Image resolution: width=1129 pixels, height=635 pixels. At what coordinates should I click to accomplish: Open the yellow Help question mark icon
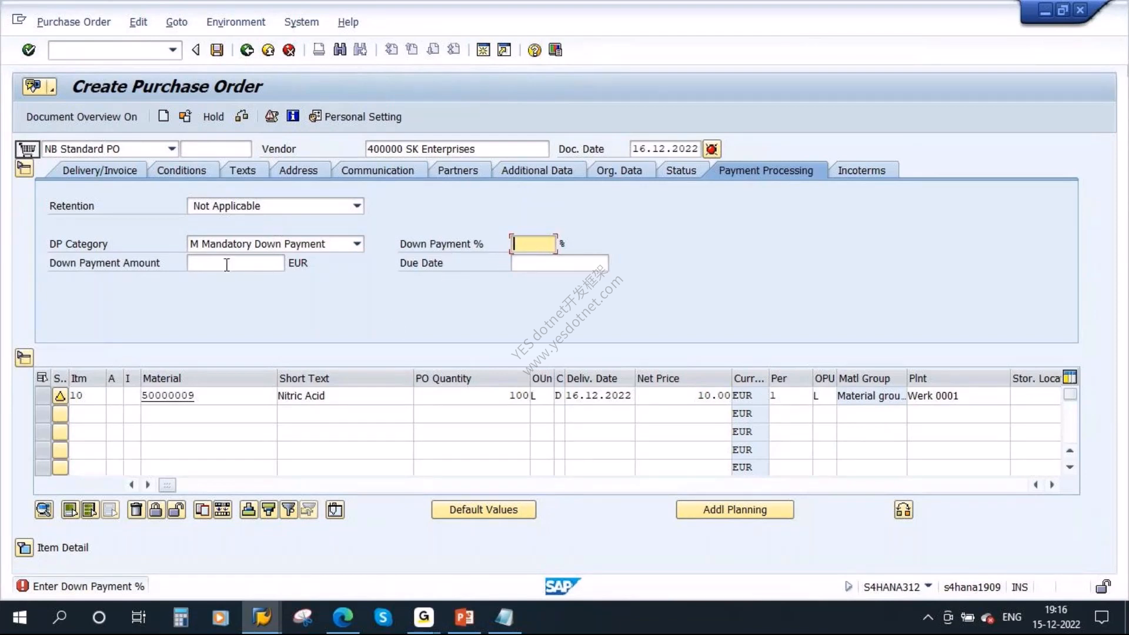[x=535, y=50]
